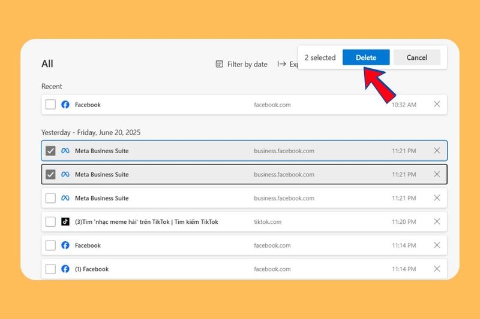Check the TikTok search entry checkbox
Image resolution: width=480 pixels, height=319 pixels.
pyautogui.click(x=50, y=221)
